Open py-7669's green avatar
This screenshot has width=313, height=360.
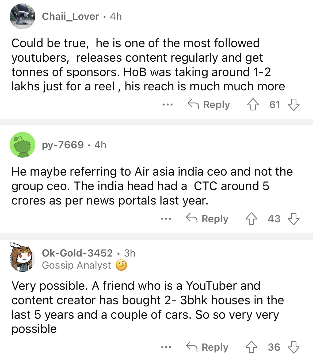[x=22, y=145]
